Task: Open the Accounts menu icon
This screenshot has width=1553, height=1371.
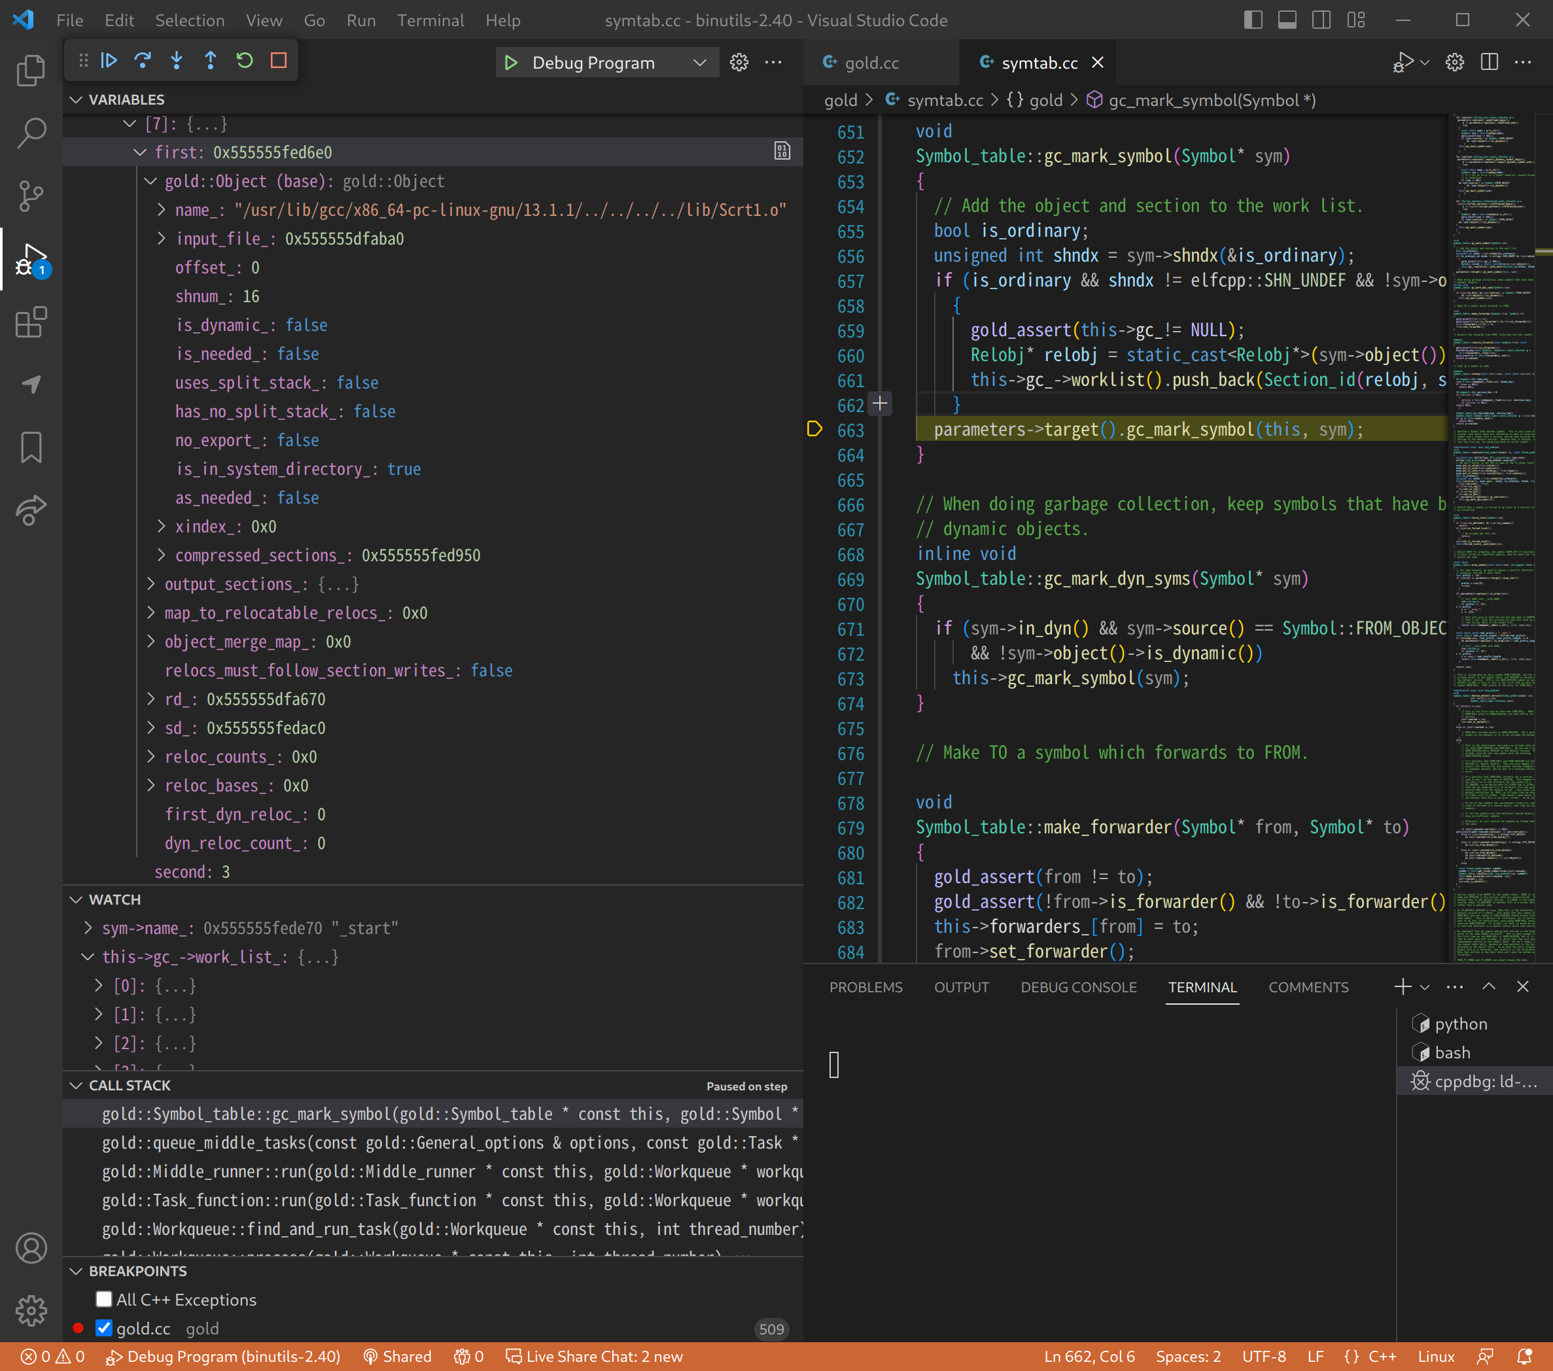Action: (x=31, y=1248)
